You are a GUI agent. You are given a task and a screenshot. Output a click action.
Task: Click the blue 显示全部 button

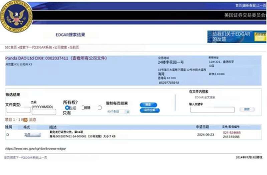150,110
